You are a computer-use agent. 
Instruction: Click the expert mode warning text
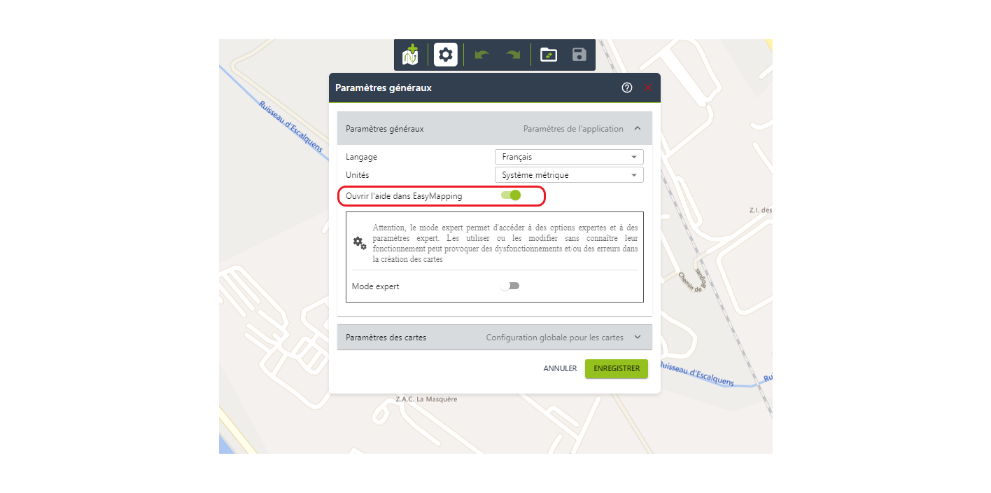coord(505,243)
